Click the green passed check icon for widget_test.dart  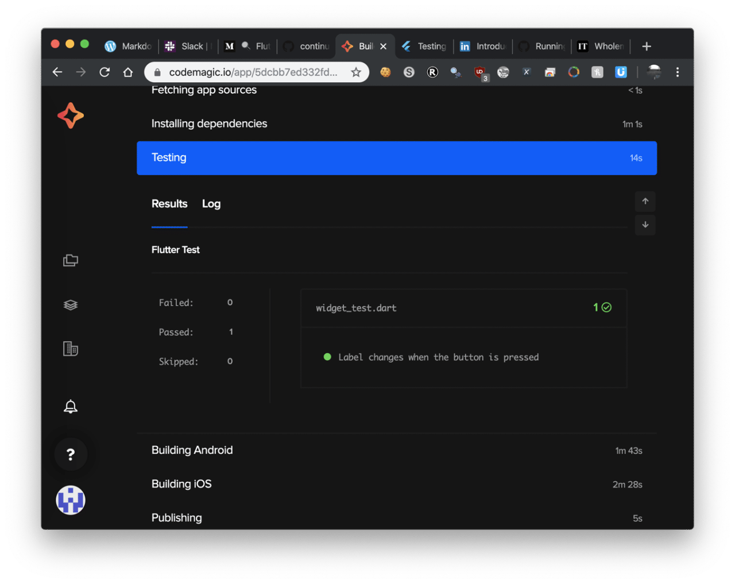pos(606,307)
